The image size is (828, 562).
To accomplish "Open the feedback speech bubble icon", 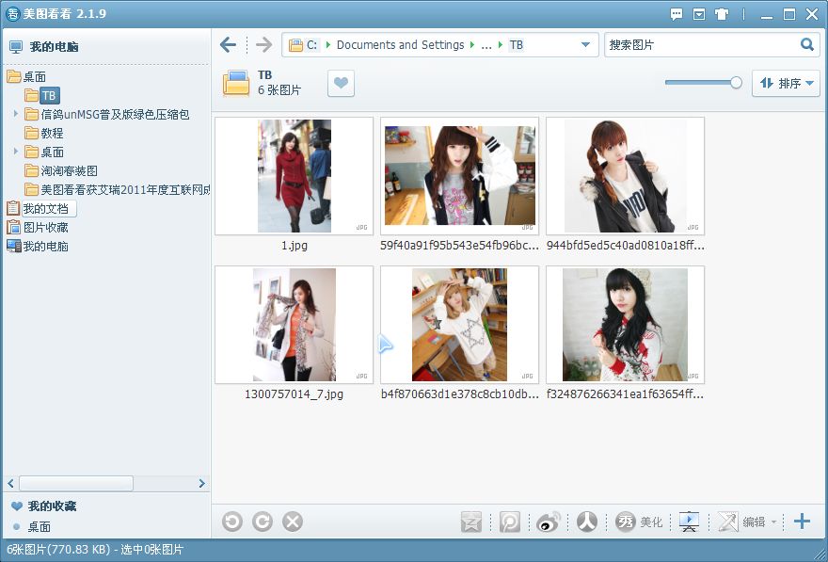I will click(x=677, y=14).
